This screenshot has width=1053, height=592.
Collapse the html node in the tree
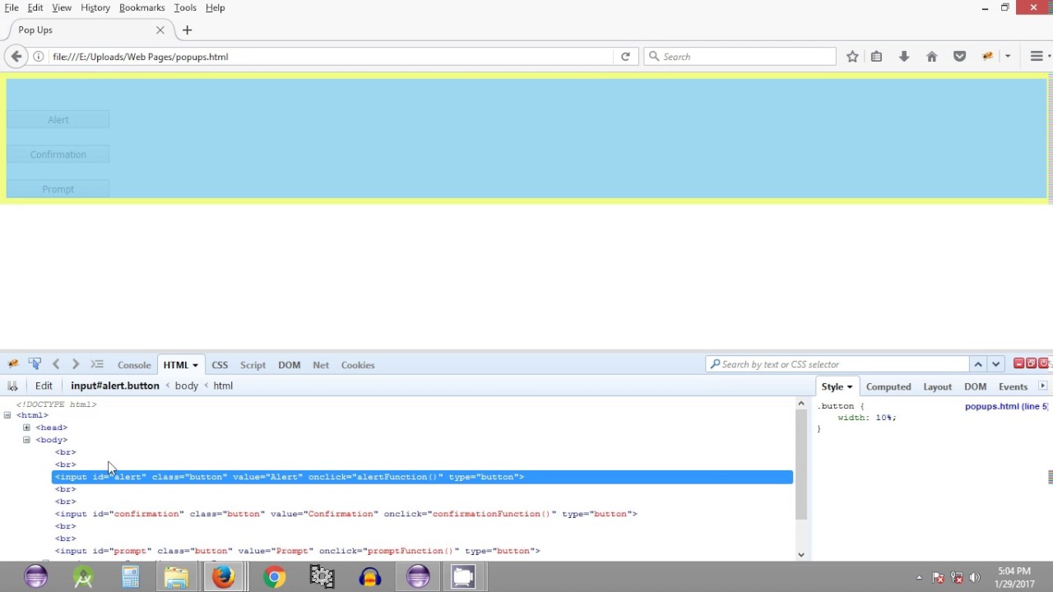coord(7,415)
